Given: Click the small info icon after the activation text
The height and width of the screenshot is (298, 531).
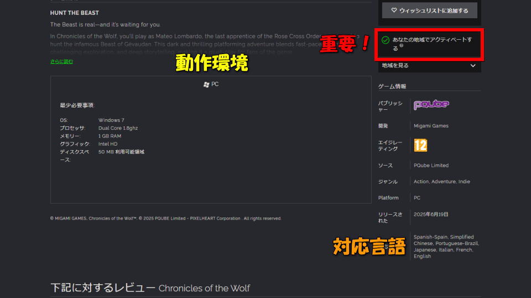Looking at the screenshot, I should (x=402, y=46).
